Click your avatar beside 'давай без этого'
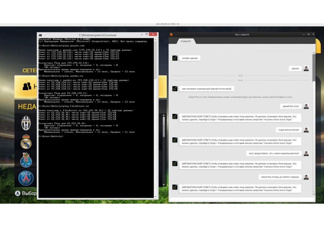Screen dimensions: 324x227 306,106
